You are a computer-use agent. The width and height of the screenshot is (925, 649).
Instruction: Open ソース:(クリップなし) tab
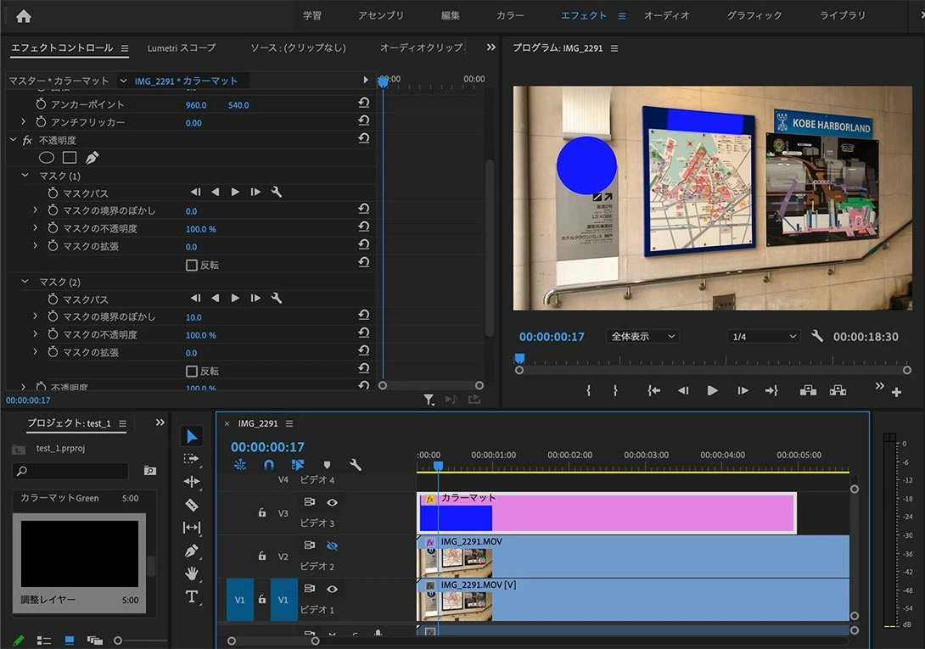point(298,48)
